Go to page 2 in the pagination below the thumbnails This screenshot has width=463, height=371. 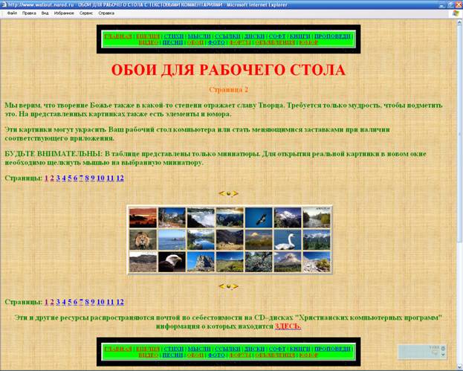point(52,302)
